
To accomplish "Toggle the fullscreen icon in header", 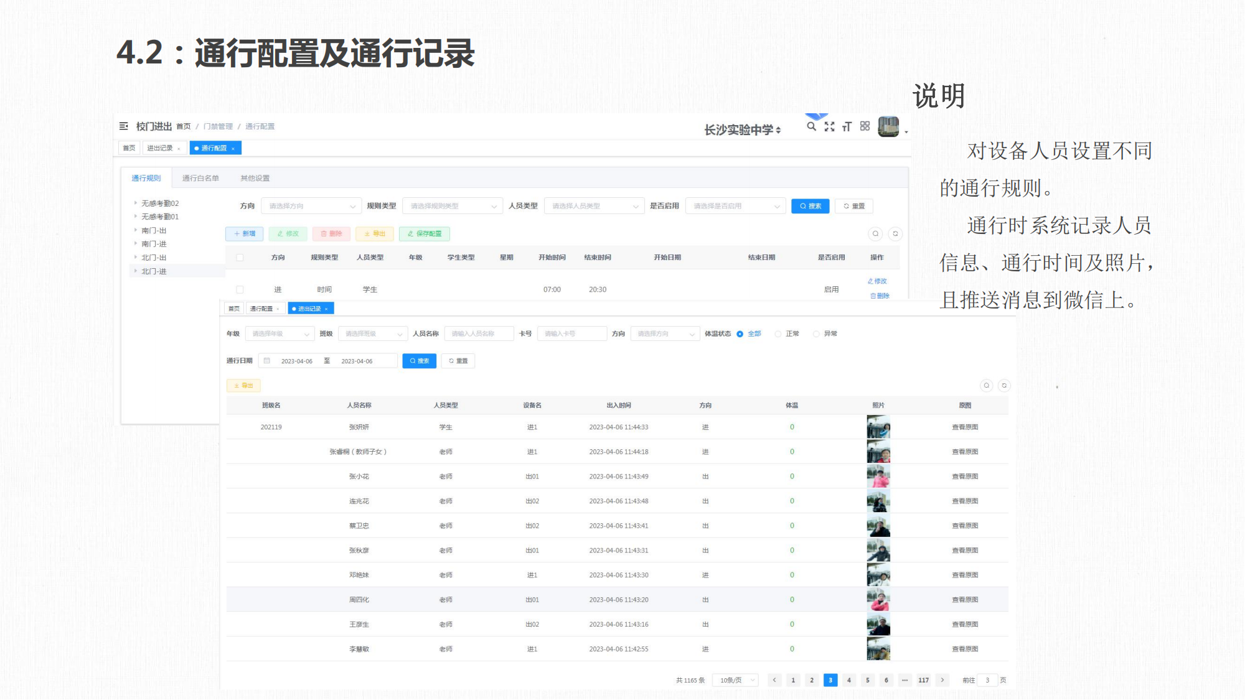I will [829, 126].
